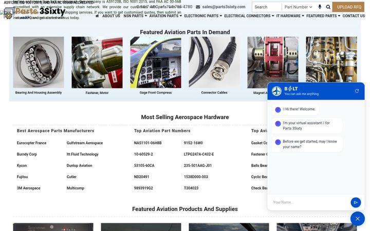Expand the Featured Parts menu
The height and width of the screenshot is (231, 370).
(x=323, y=16)
